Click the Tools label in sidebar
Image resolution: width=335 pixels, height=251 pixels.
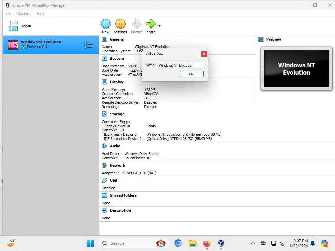pyautogui.click(x=26, y=26)
